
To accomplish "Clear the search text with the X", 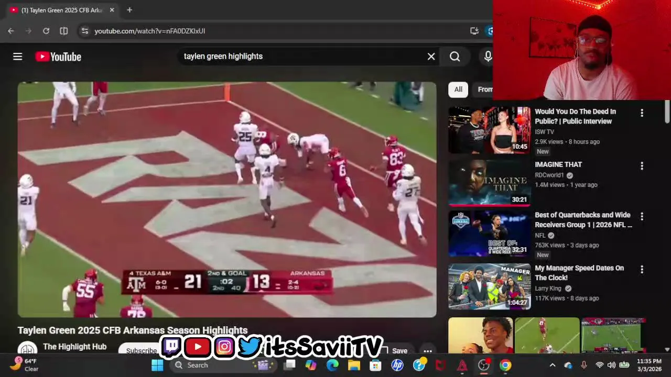I will click(x=431, y=57).
